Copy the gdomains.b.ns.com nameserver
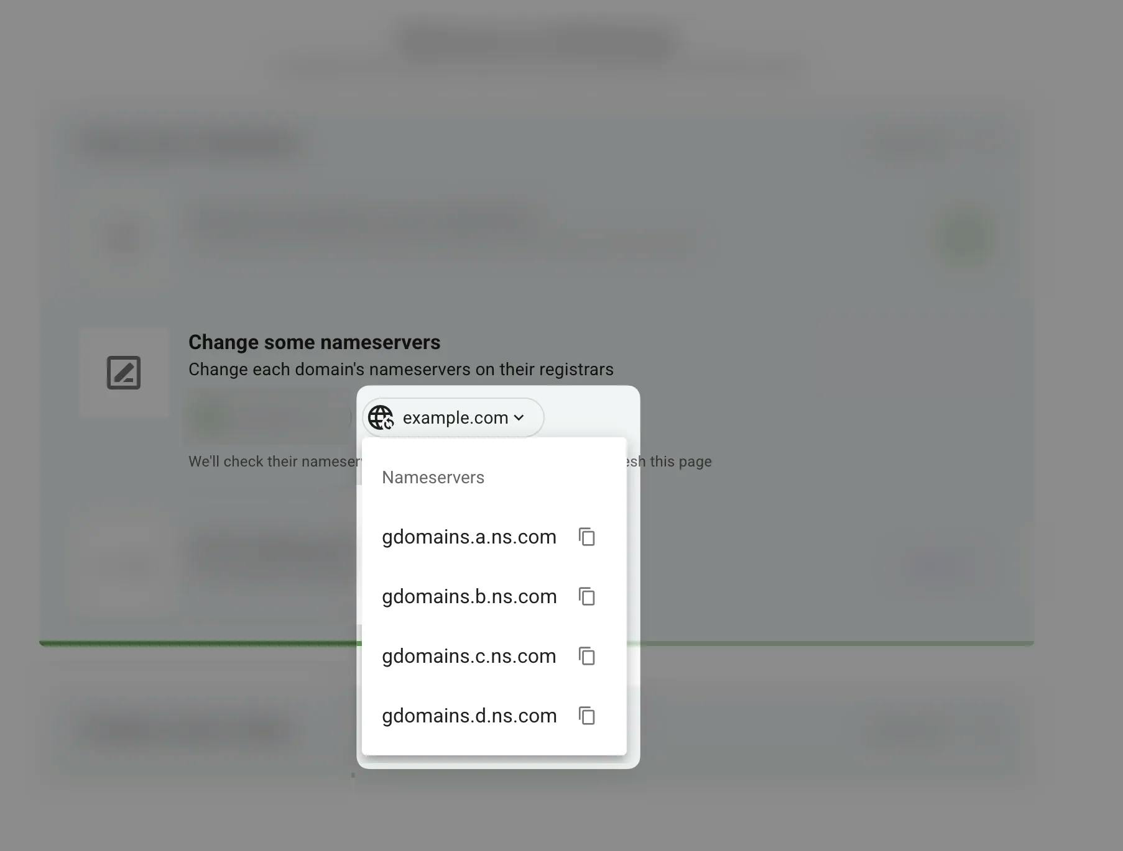The height and width of the screenshot is (851, 1123). pyautogui.click(x=587, y=596)
